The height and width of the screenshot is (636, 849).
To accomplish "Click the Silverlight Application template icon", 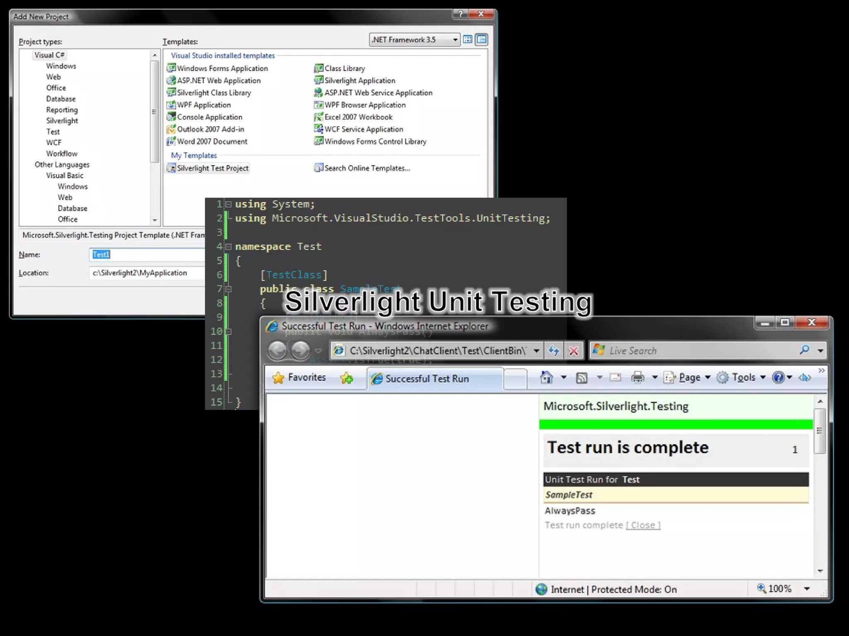I will tap(318, 80).
